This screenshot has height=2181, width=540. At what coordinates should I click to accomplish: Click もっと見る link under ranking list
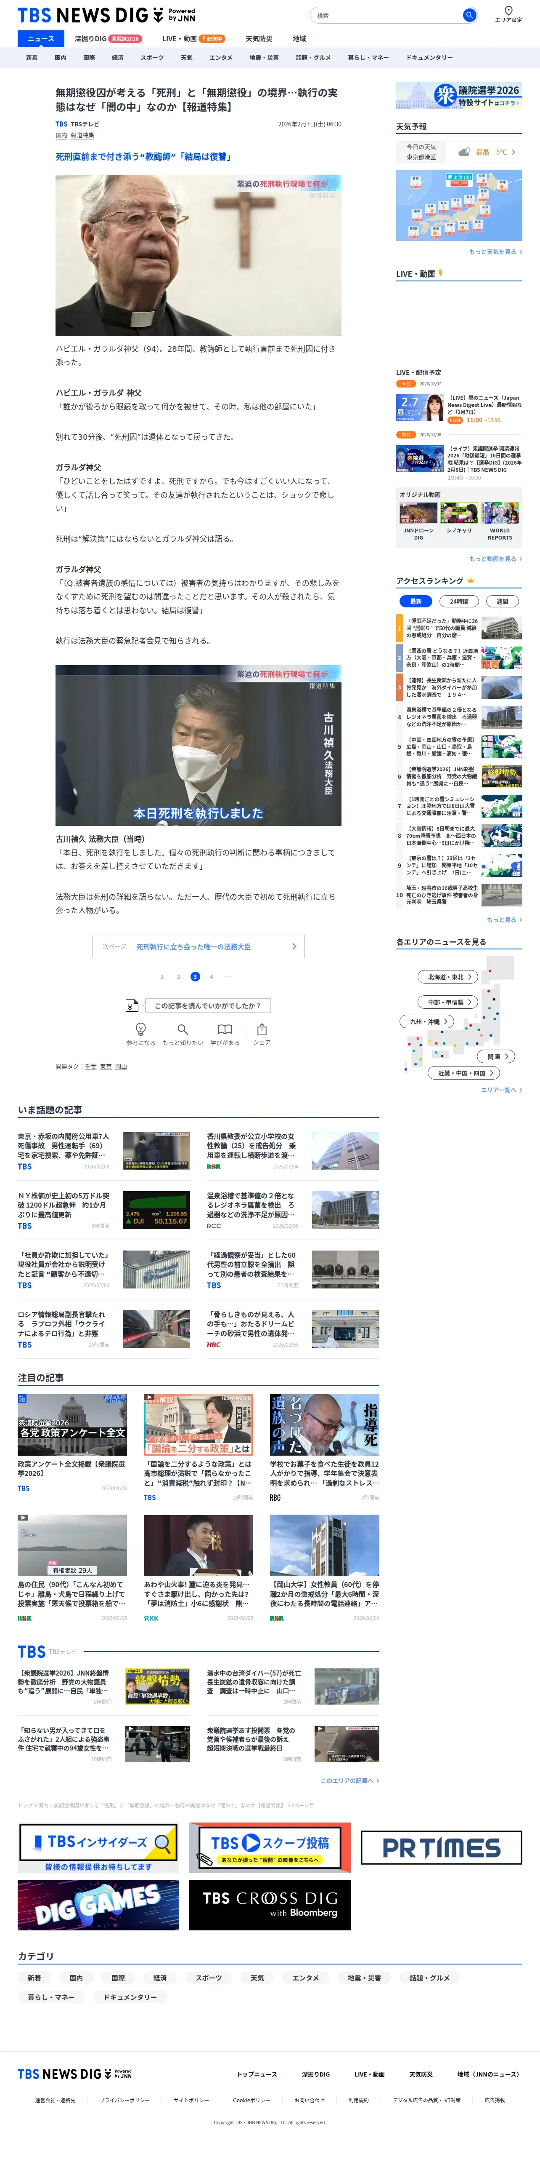504,919
